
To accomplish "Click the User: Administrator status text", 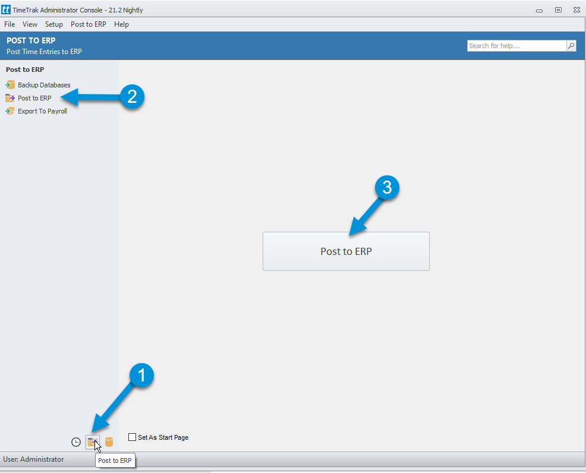I will tap(34, 459).
